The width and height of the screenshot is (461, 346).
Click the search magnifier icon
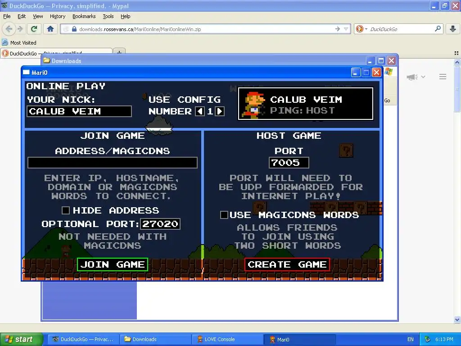(438, 29)
